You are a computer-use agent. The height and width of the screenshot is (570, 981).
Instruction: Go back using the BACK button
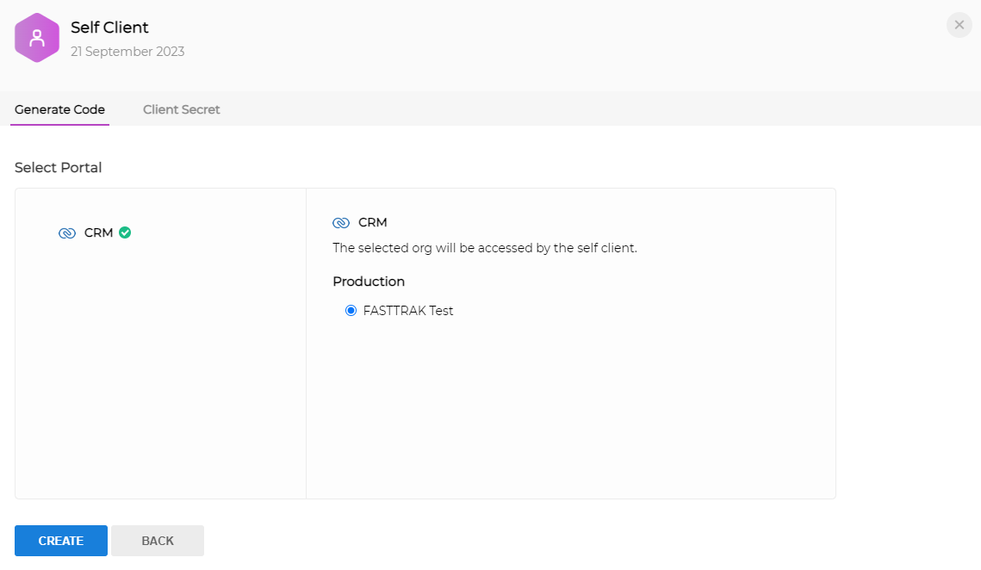(x=158, y=541)
